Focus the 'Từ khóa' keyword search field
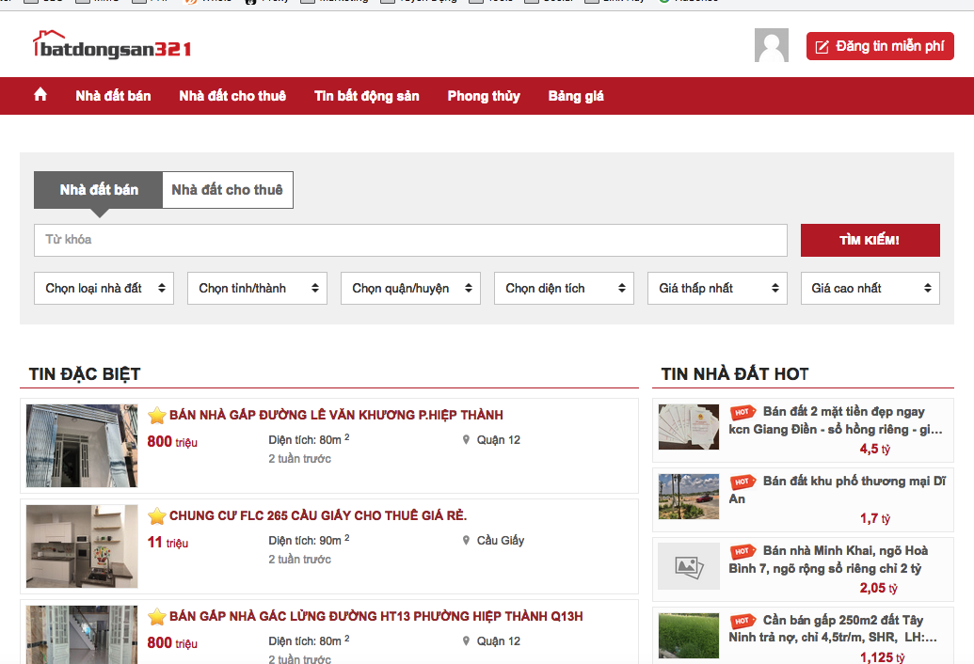 coord(410,240)
